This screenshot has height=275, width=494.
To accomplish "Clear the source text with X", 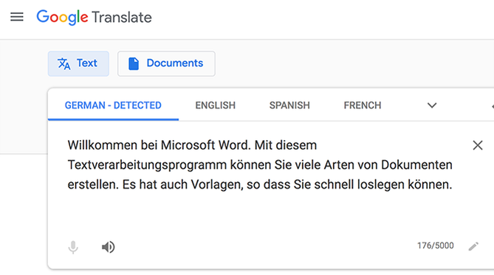I will click(478, 145).
